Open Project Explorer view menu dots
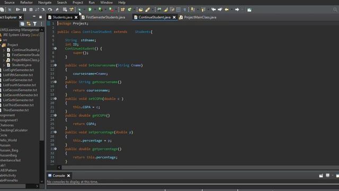This screenshot has width=339, height=191. pos(41,23)
